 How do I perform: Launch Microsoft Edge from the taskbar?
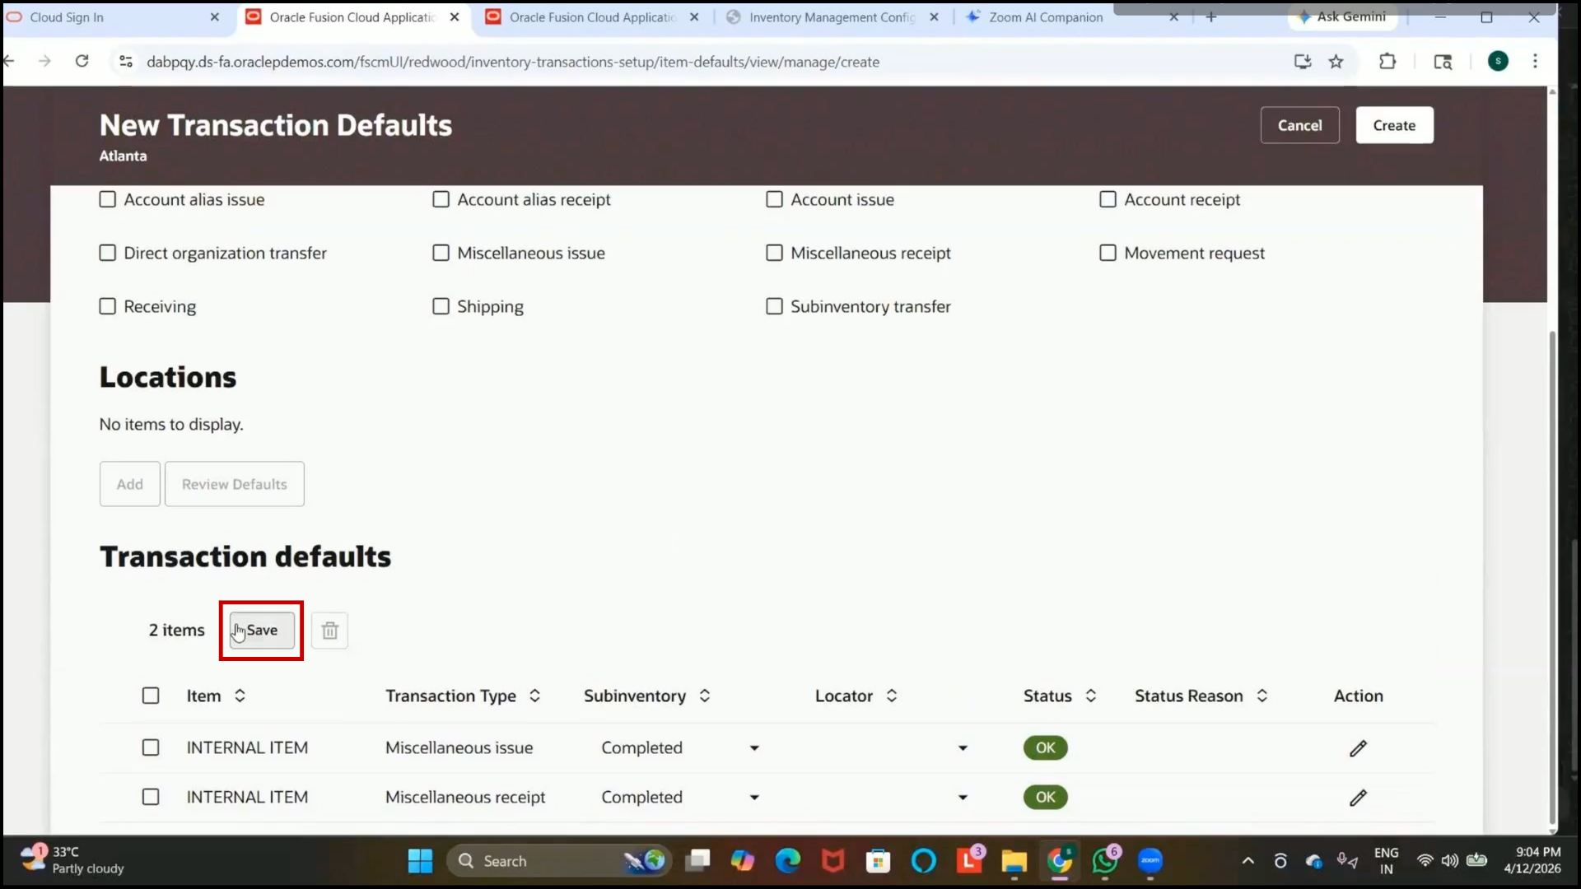(x=788, y=861)
